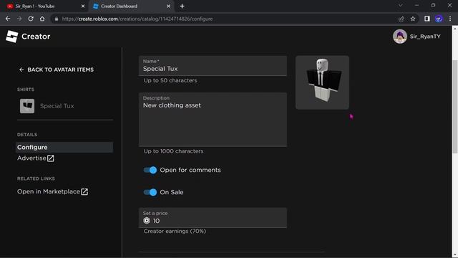
Task: Close the Sir_Ryan YouTube tab
Action: point(83,6)
